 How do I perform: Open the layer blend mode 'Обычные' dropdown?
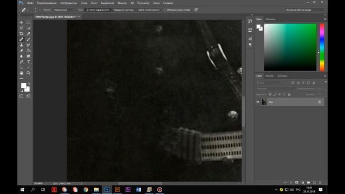coord(275,88)
